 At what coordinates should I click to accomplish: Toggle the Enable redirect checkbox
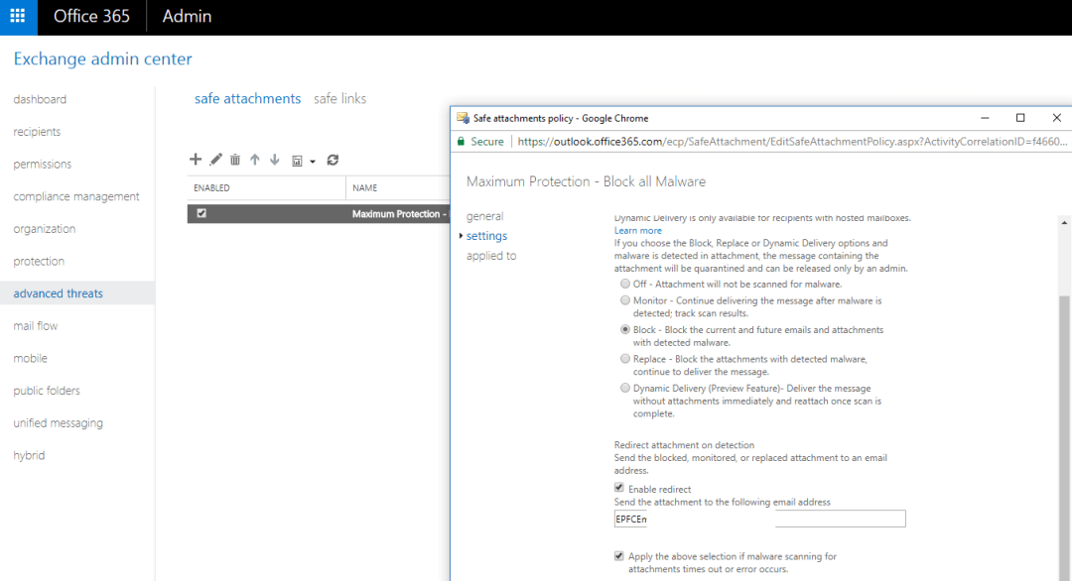618,488
